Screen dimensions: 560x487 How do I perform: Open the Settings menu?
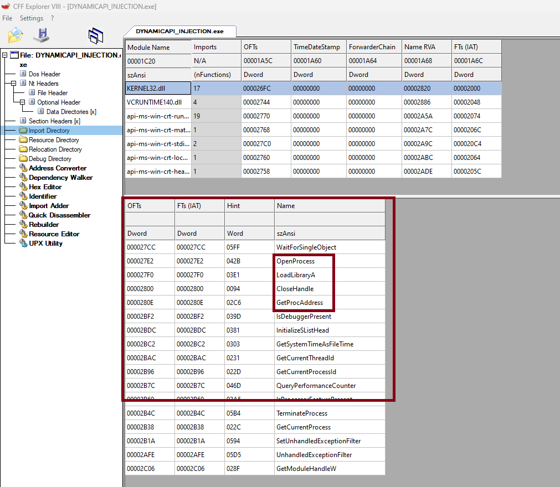point(31,18)
